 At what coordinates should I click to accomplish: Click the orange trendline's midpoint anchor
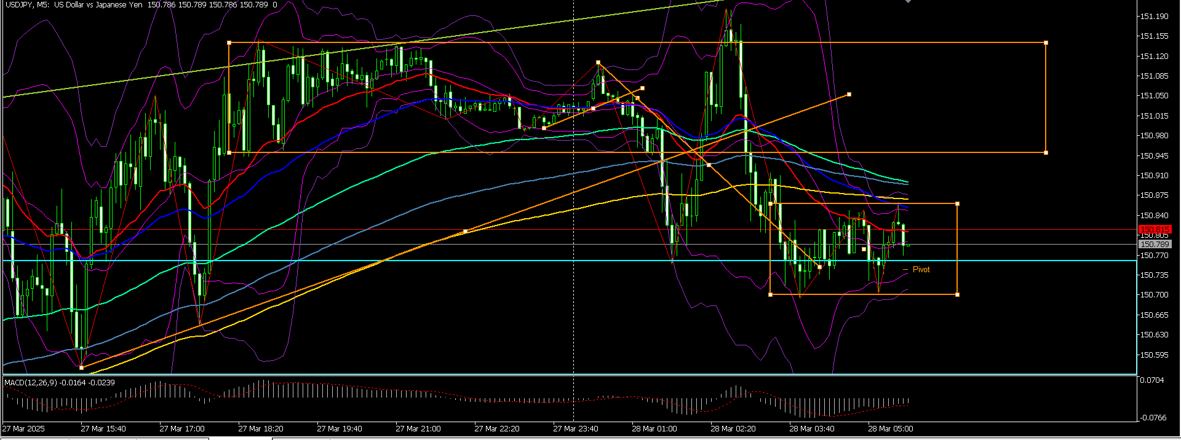(x=465, y=231)
